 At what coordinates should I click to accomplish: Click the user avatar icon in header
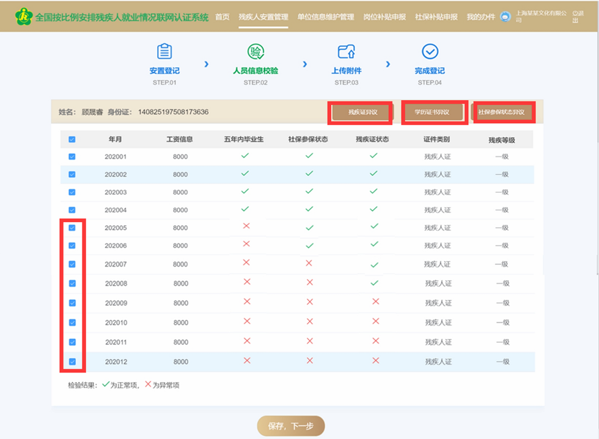(x=505, y=17)
